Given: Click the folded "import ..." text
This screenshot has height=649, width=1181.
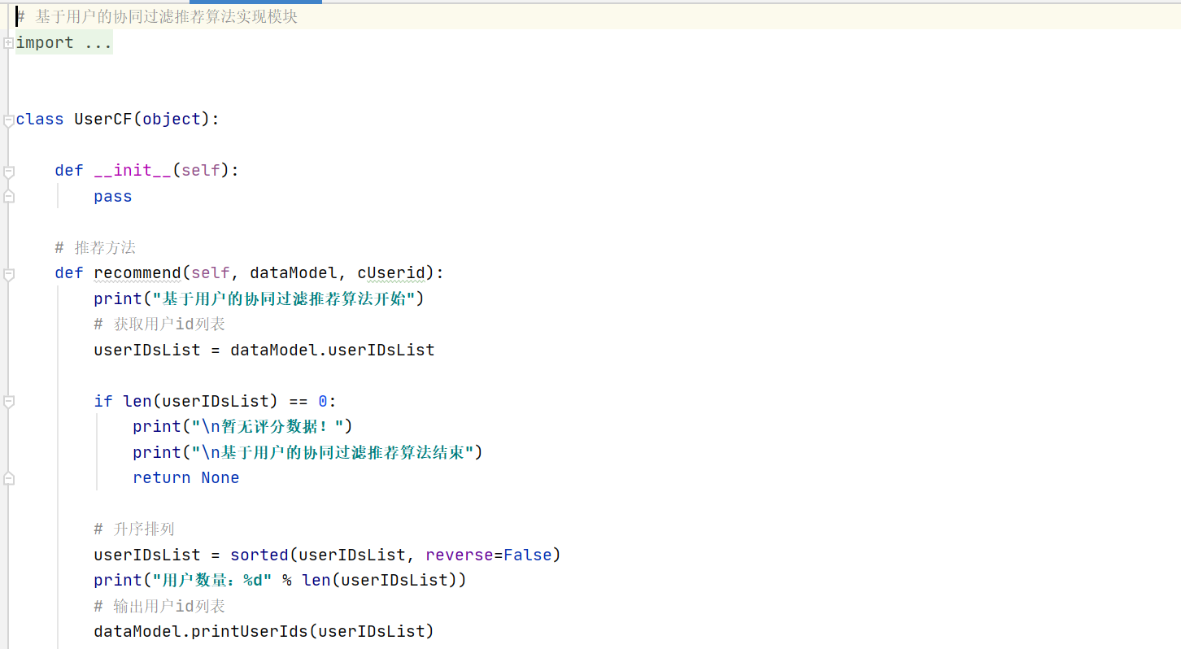Looking at the screenshot, I should coord(63,42).
